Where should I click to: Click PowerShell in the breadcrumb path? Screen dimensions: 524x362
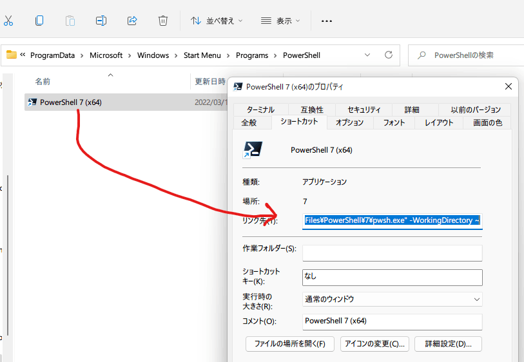(x=302, y=55)
